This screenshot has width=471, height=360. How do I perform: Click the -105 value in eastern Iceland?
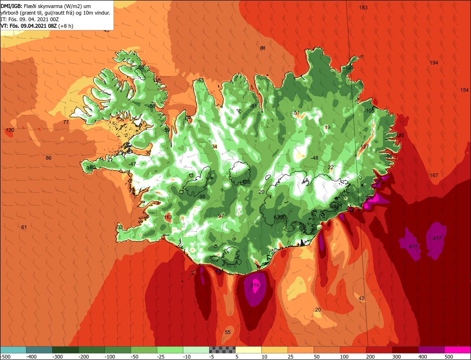click(x=369, y=111)
